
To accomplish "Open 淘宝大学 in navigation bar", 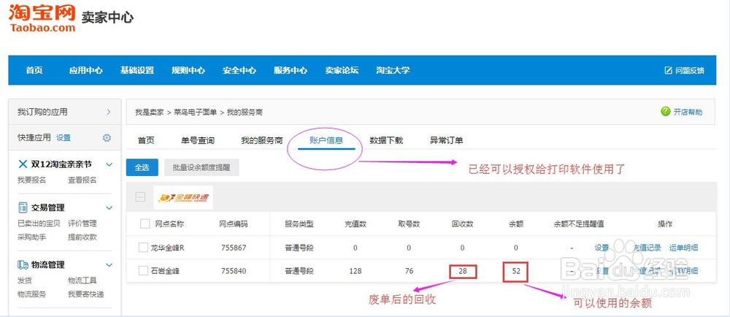I will pos(393,71).
